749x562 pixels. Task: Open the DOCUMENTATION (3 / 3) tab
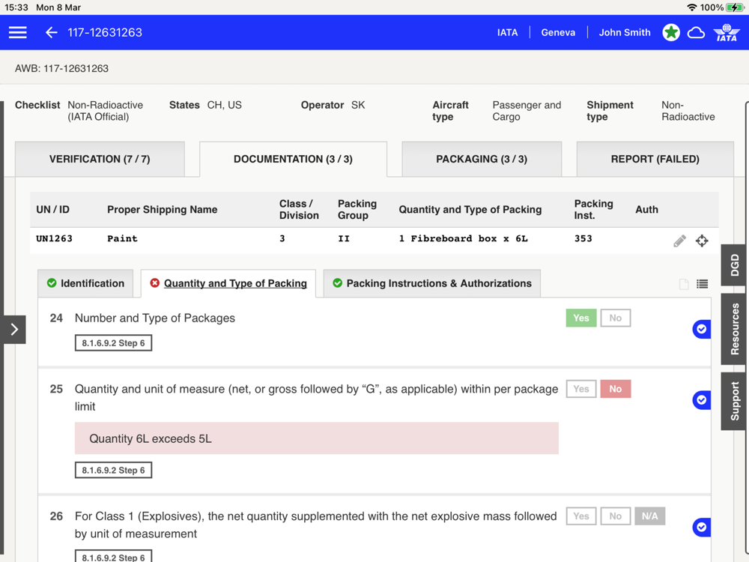[x=293, y=159]
